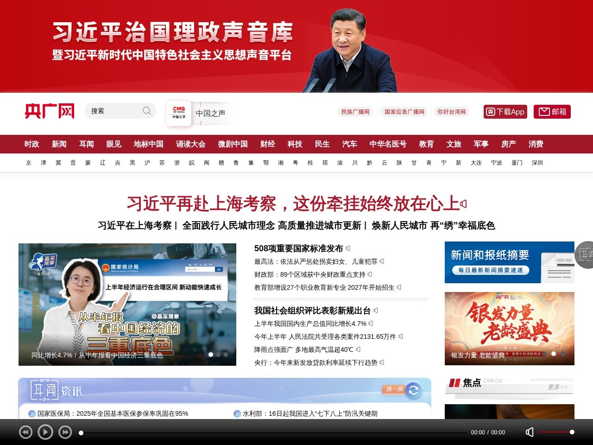Open the 央广网 logo homepage
The height and width of the screenshot is (445, 593).
click(x=50, y=111)
